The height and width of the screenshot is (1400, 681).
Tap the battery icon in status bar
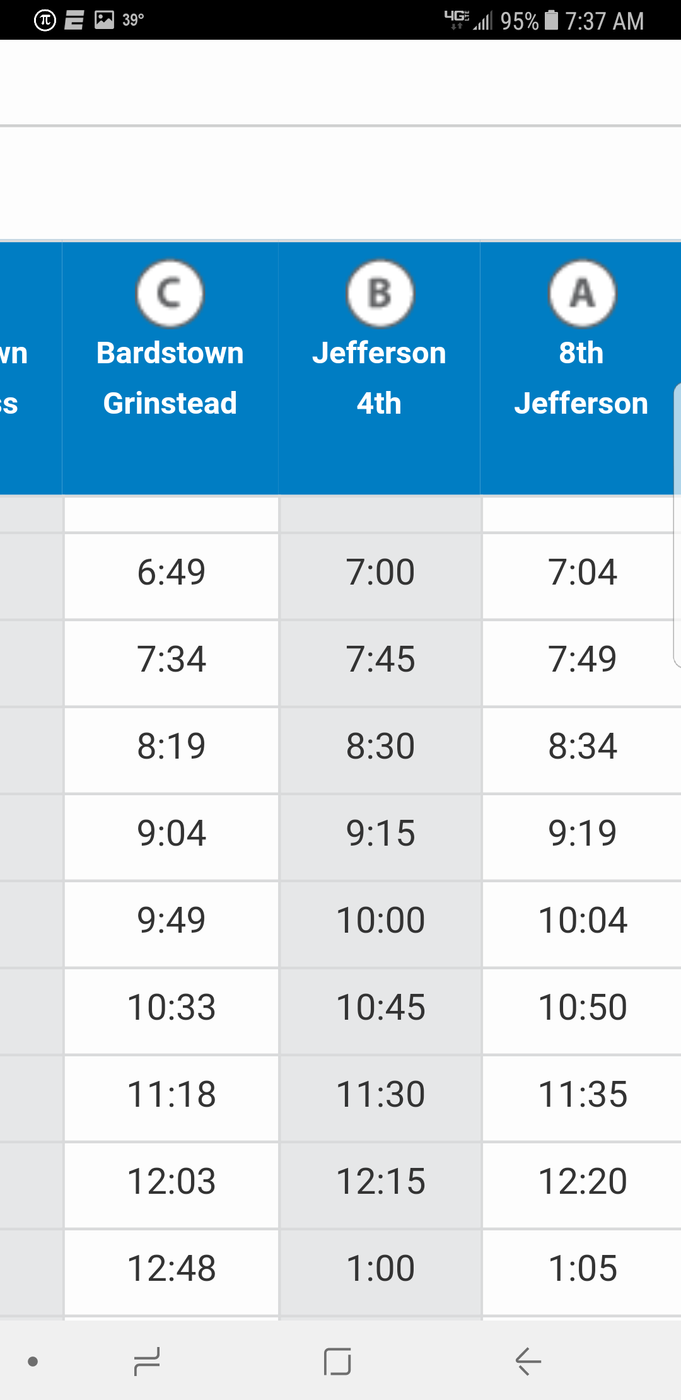click(x=552, y=20)
